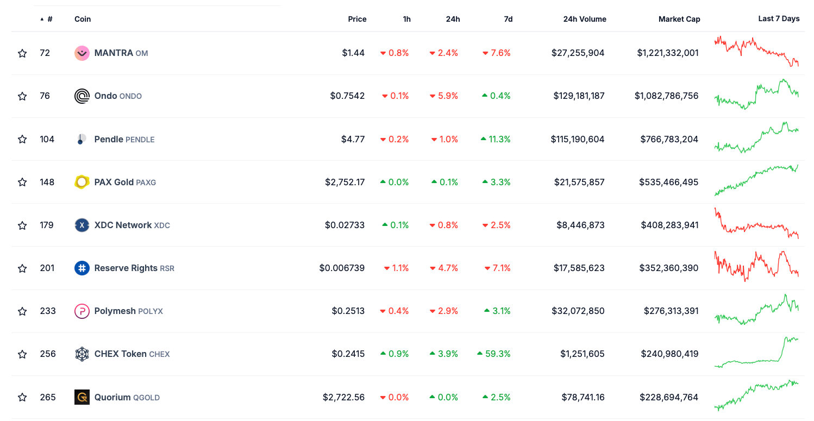Screen dimensions: 814x421
Task: Click Quorium price $2,722.56
Action: pos(343,397)
